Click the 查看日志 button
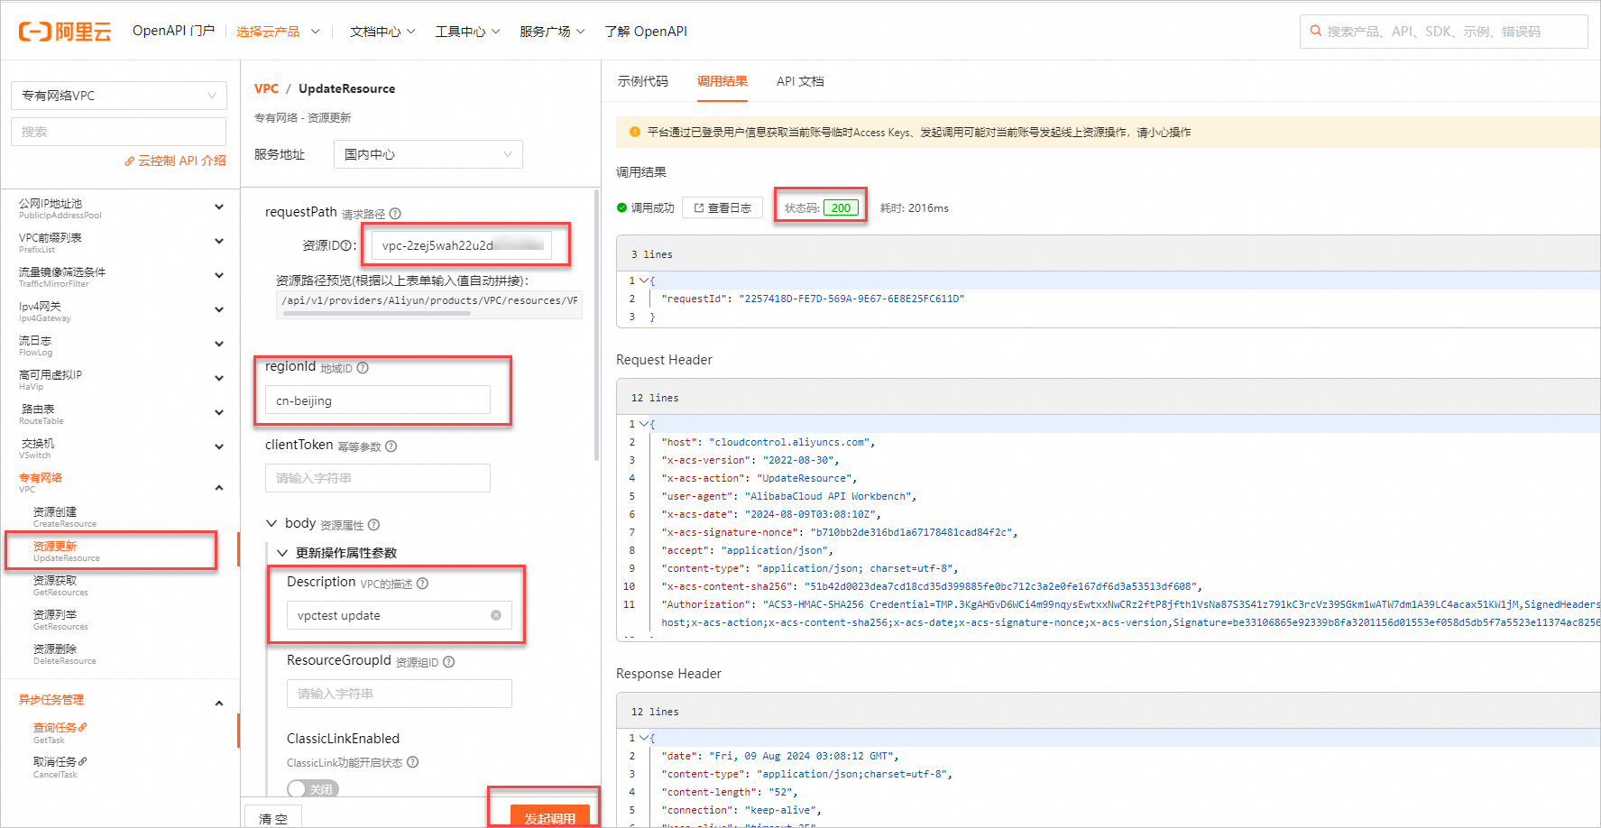The height and width of the screenshot is (828, 1601). (722, 207)
